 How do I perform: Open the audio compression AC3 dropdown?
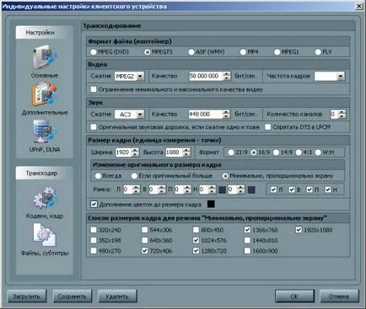coord(140,115)
